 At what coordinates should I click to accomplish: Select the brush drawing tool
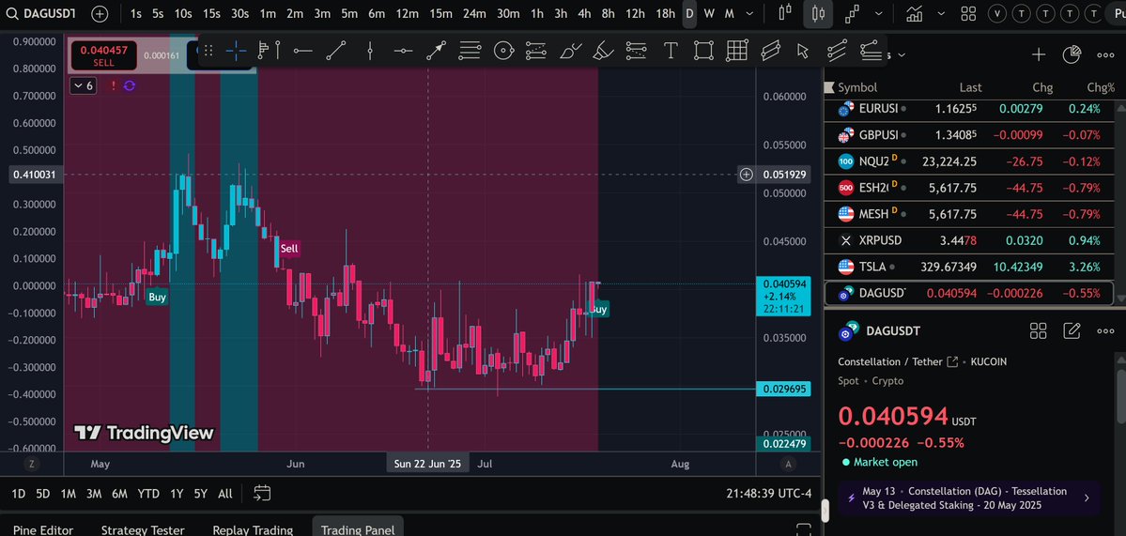tap(571, 51)
